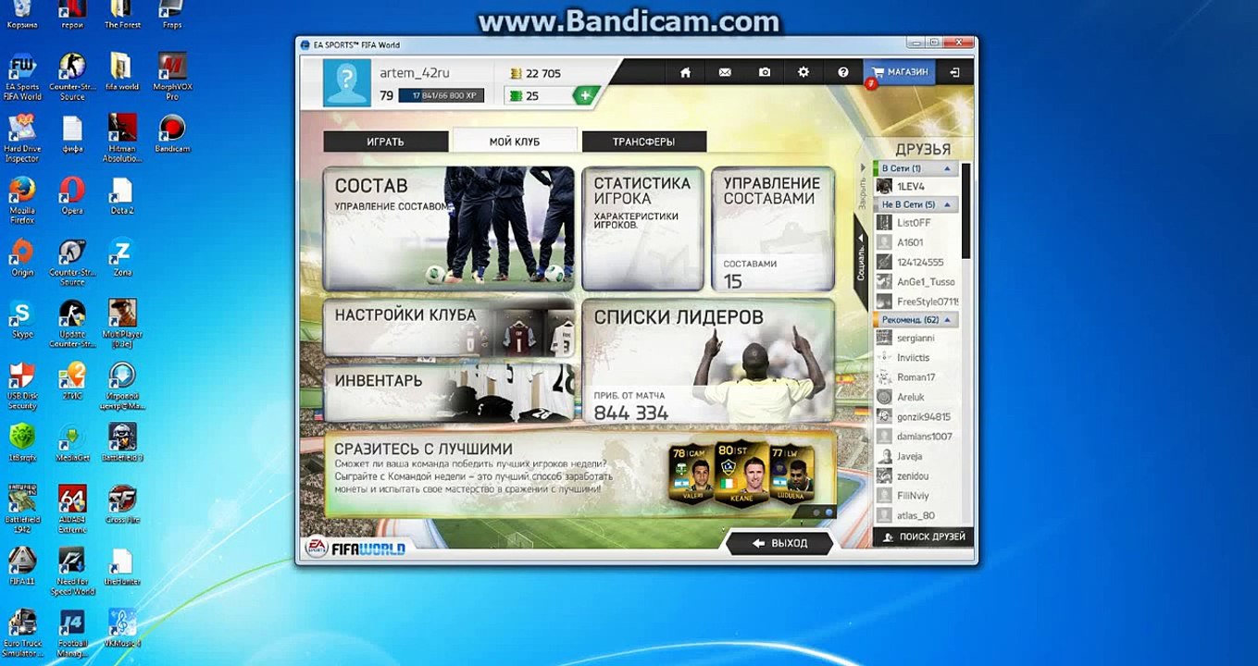Open the Origin desktop icon
1258x666 pixels.
[22, 258]
